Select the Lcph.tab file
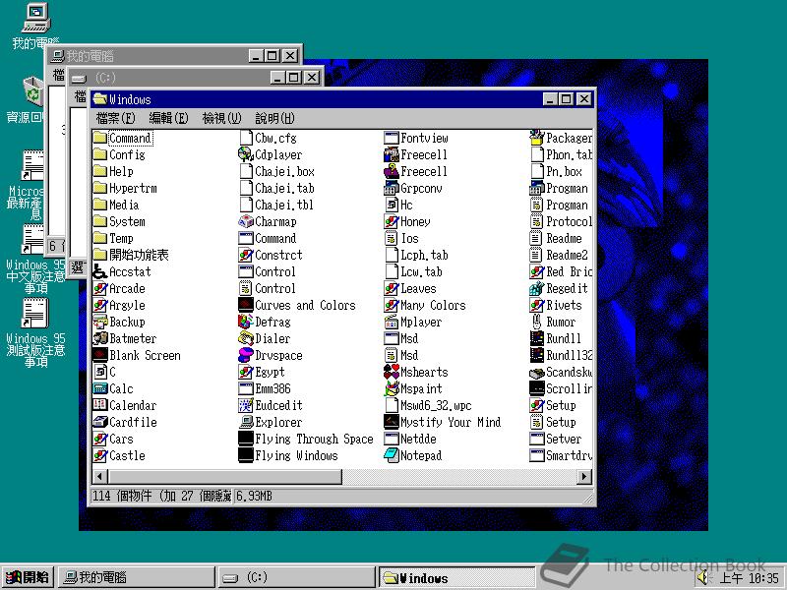787x590 pixels. (416, 255)
